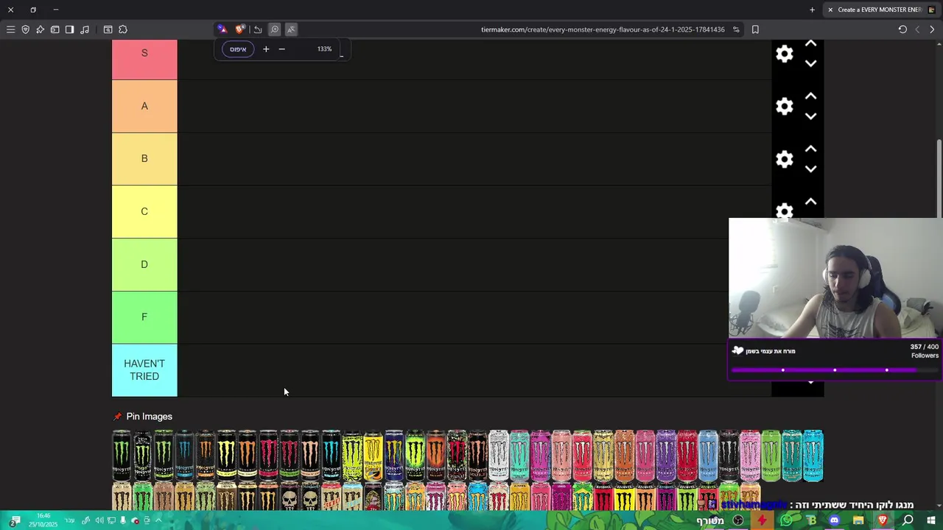Click the red S tier label
This screenshot has height=530, width=943.
144,59
